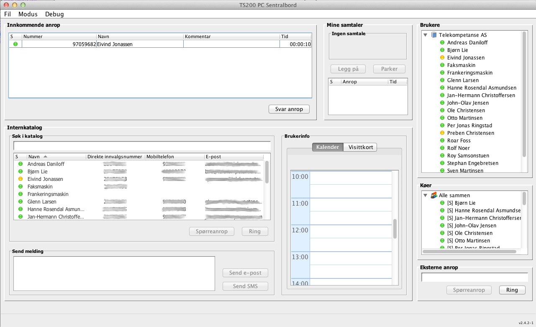
Task: Collapse the Telekompetanse AS tree node
Action: pos(426,35)
